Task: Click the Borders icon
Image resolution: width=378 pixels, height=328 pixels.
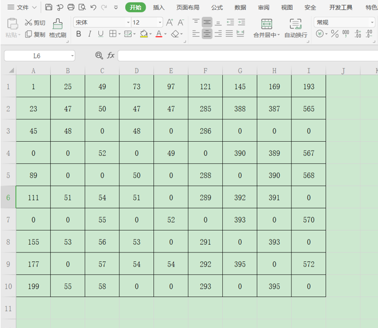Action: coord(112,34)
